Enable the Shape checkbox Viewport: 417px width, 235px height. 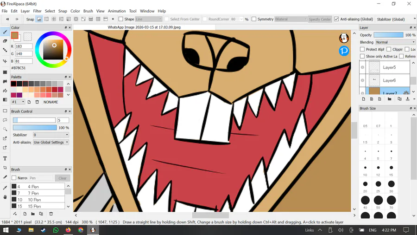pyautogui.click(x=121, y=19)
